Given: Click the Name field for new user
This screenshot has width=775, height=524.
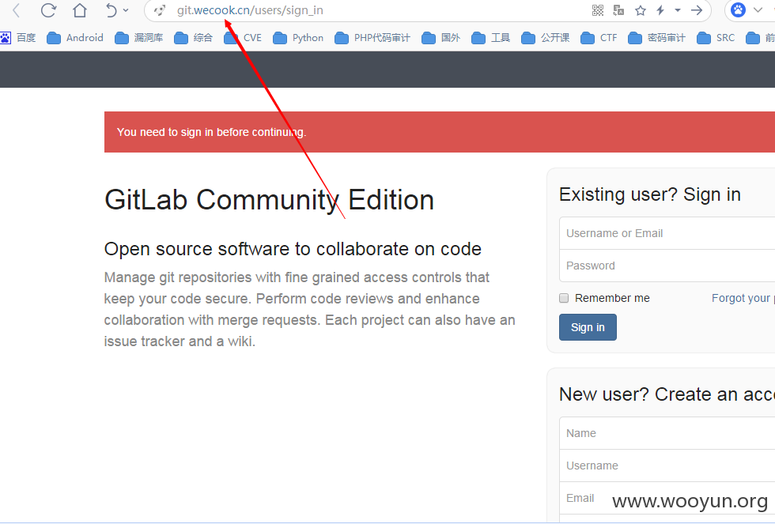Looking at the screenshot, I should pyautogui.click(x=667, y=433).
